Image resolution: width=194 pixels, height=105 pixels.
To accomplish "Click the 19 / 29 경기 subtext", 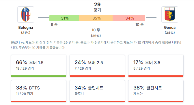I will (x=25, y=68).
